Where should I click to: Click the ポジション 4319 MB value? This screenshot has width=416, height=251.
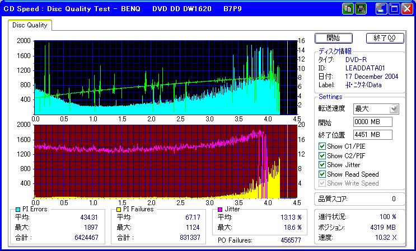pos(383,227)
